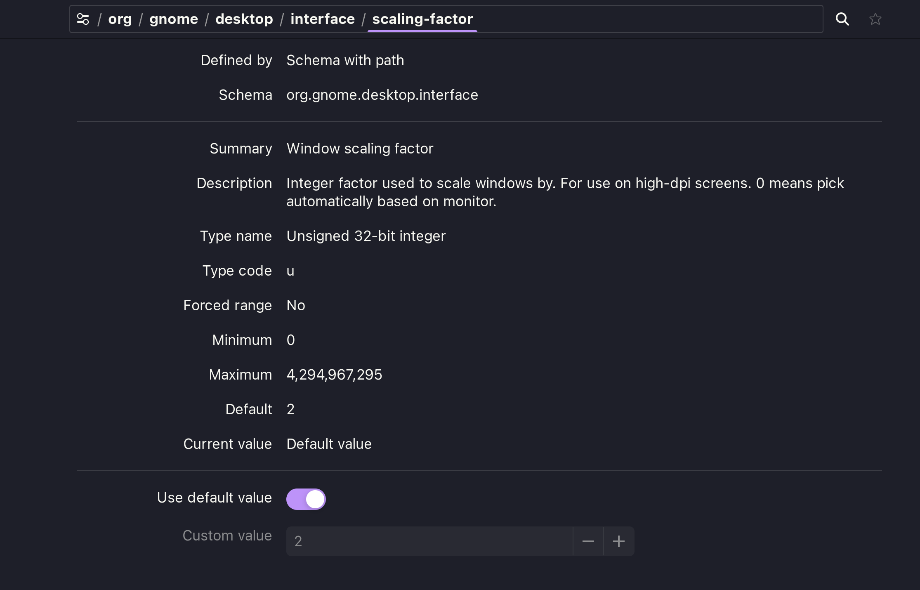Navigate to org in path bar
The width and height of the screenshot is (920, 590).
click(x=120, y=19)
